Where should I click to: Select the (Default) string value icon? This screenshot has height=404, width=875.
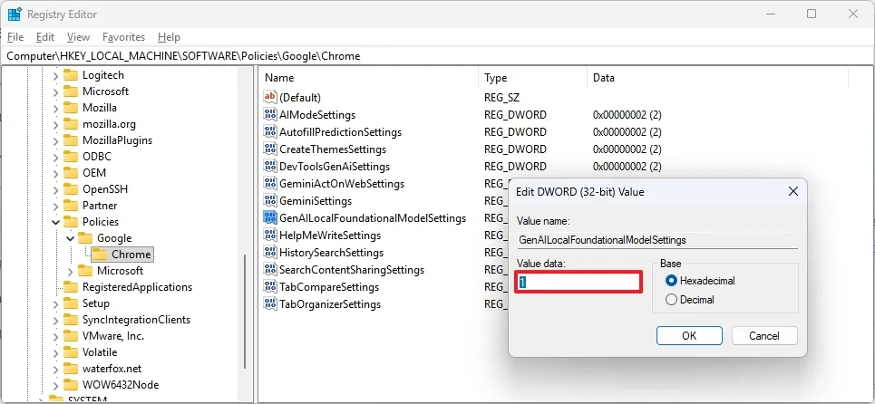[x=270, y=97]
